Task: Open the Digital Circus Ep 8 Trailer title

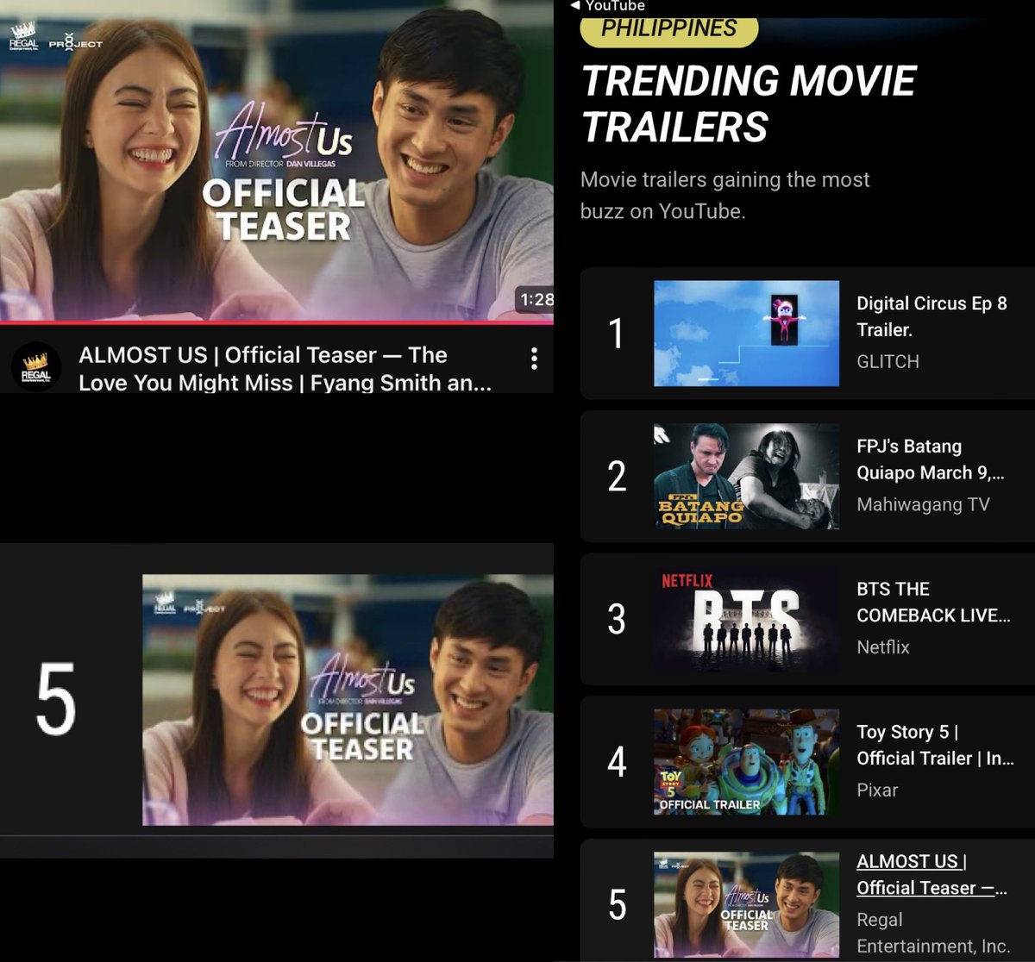Action: coord(931,316)
